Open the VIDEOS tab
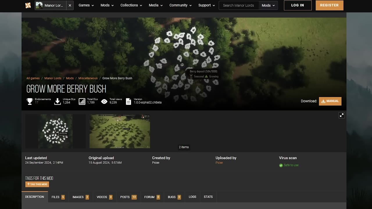The image size is (372, 209). click(105, 197)
